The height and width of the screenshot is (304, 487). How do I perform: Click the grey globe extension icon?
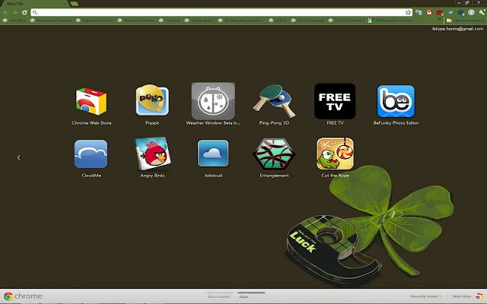471,12
